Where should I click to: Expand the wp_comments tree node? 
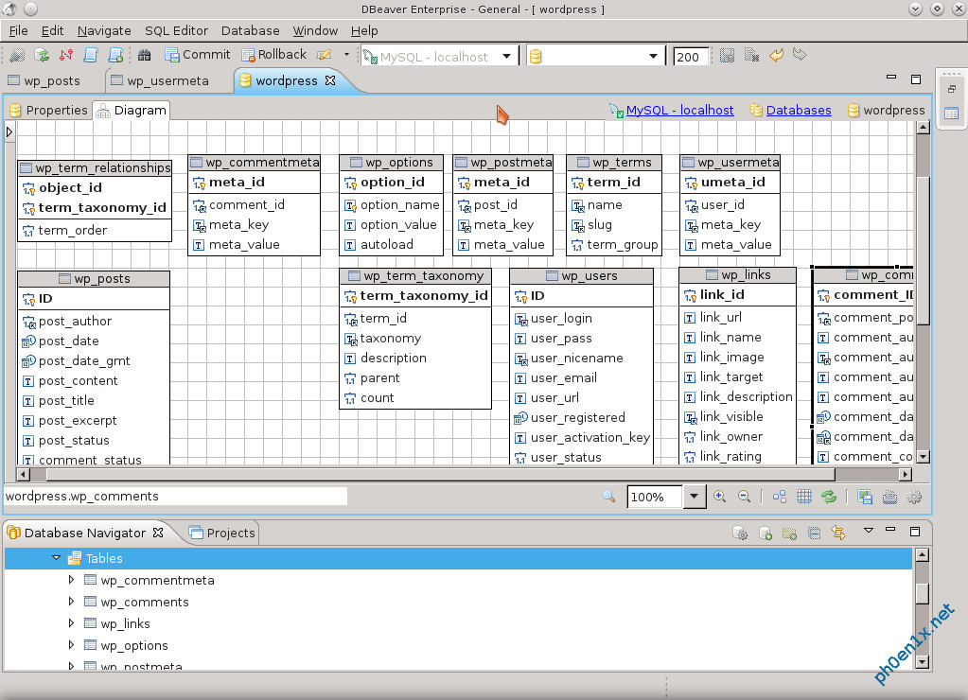[x=71, y=602]
